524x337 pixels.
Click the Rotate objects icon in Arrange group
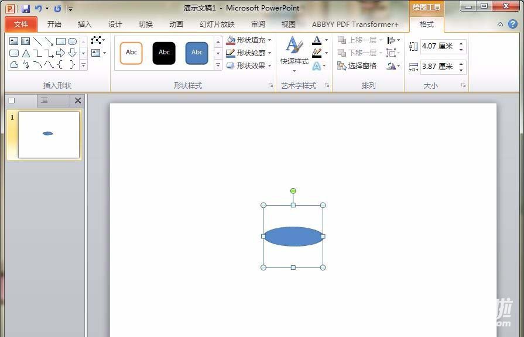click(x=392, y=66)
